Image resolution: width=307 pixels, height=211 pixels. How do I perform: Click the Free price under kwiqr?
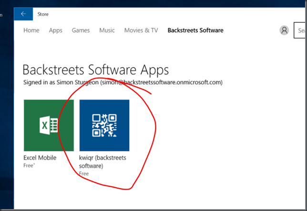click(x=84, y=173)
